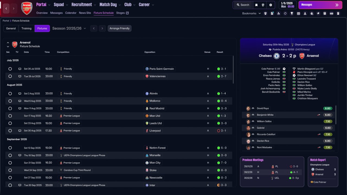Open the Season 2025/26 dropdown
Viewport: 347px width, 195px height.
69,28
